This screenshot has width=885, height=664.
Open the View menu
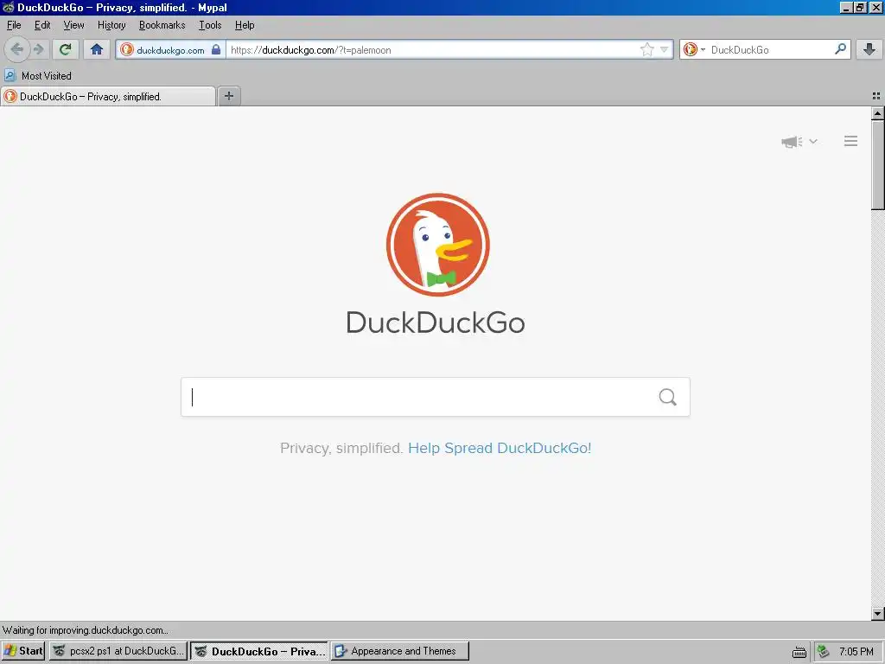coord(74,25)
